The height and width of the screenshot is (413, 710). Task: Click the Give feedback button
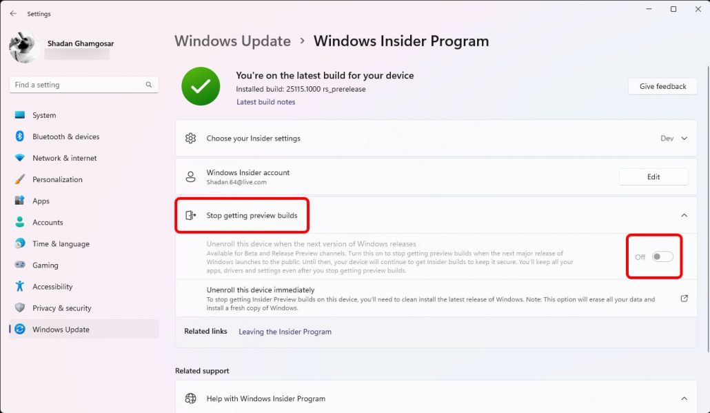point(662,86)
